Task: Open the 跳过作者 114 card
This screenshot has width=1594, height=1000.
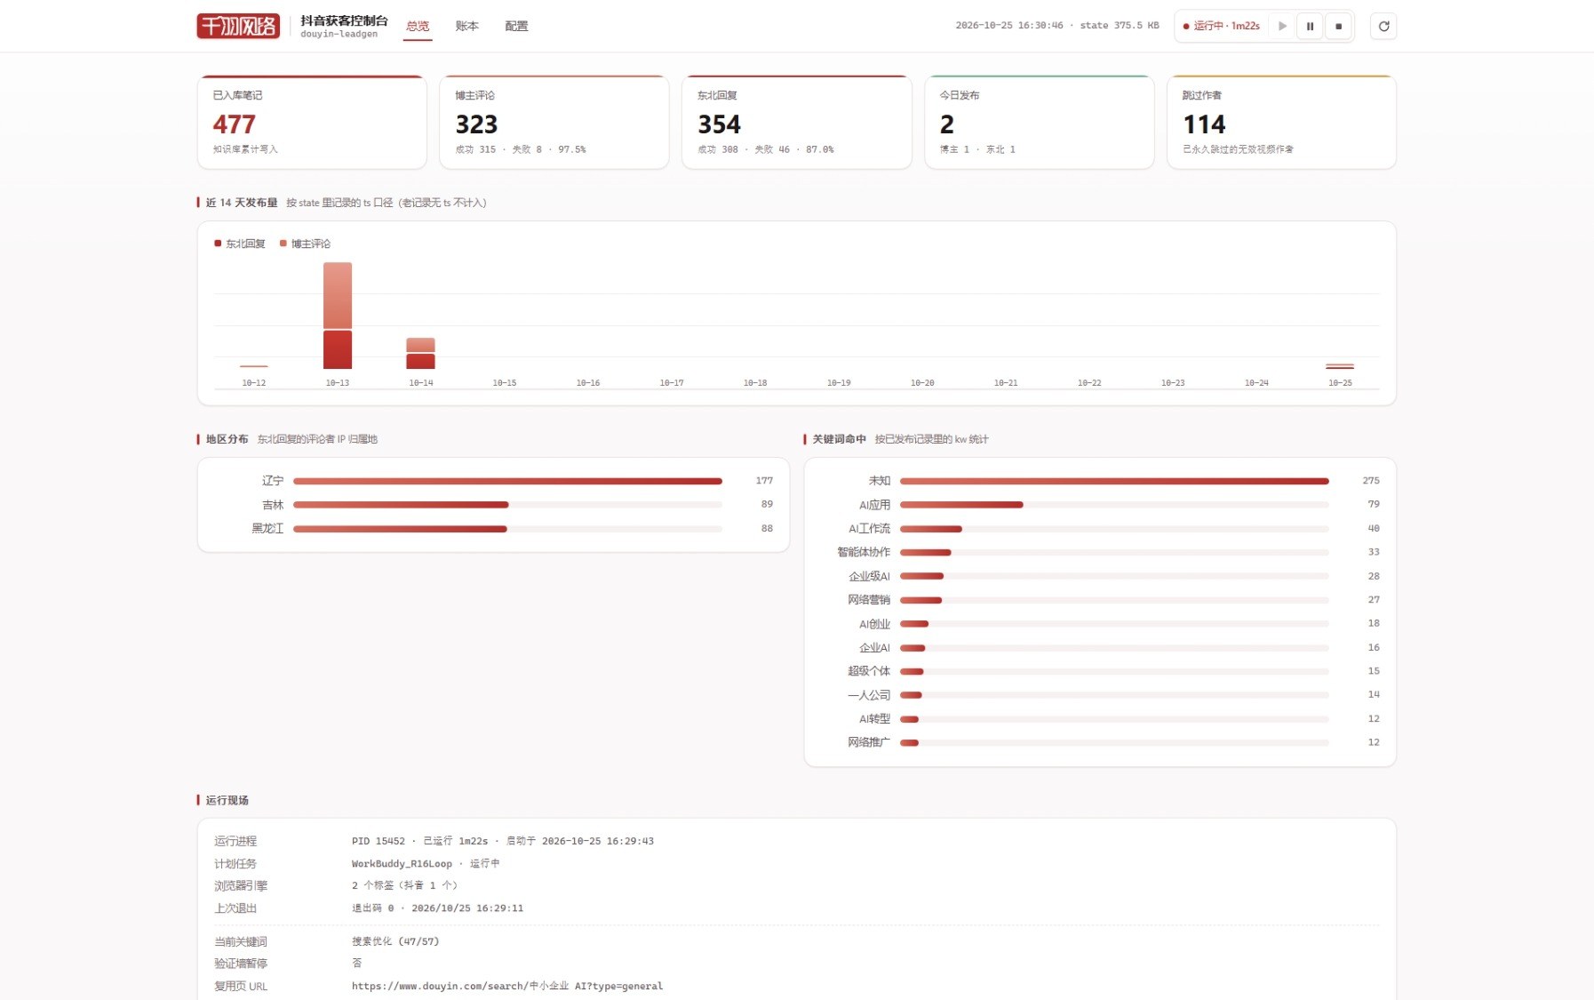Action: pyautogui.click(x=1281, y=122)
